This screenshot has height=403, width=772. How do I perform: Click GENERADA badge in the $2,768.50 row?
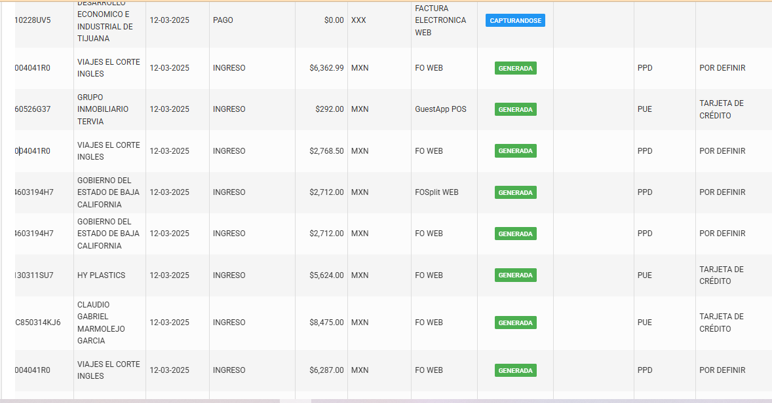pos(515,151)
